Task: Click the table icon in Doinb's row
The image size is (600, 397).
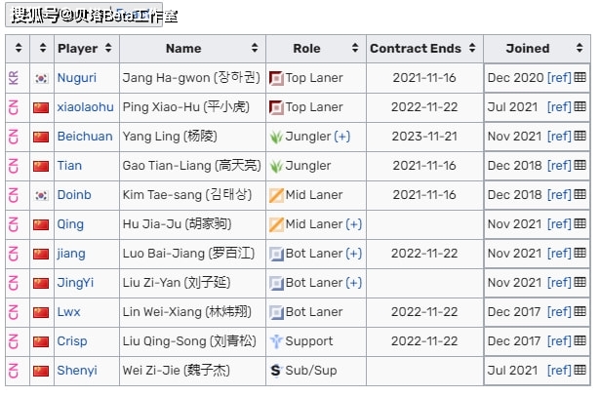Action: coord(580,194)
